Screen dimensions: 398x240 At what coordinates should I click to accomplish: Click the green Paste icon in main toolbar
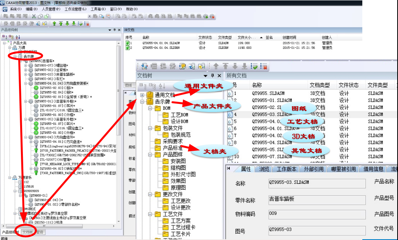(47, 16)
